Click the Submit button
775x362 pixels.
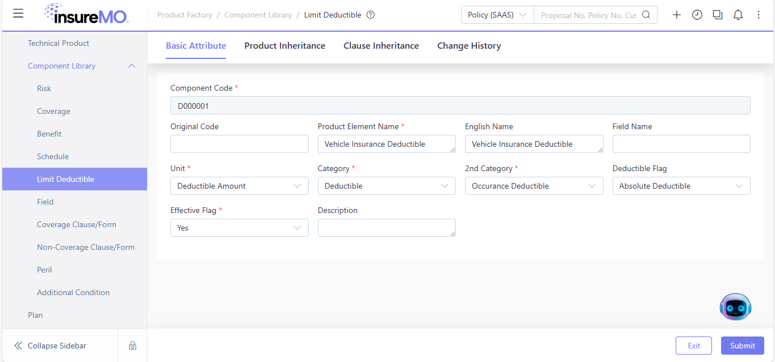click(x=743, y=346)
